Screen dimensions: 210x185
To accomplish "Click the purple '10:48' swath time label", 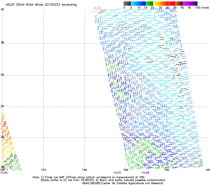I will [145, 173].
